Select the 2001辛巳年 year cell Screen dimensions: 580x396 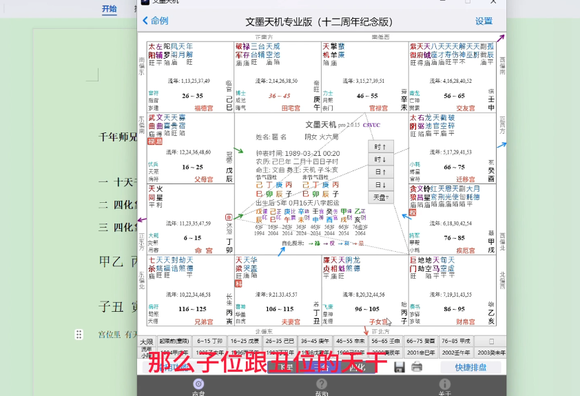(421, 353)
